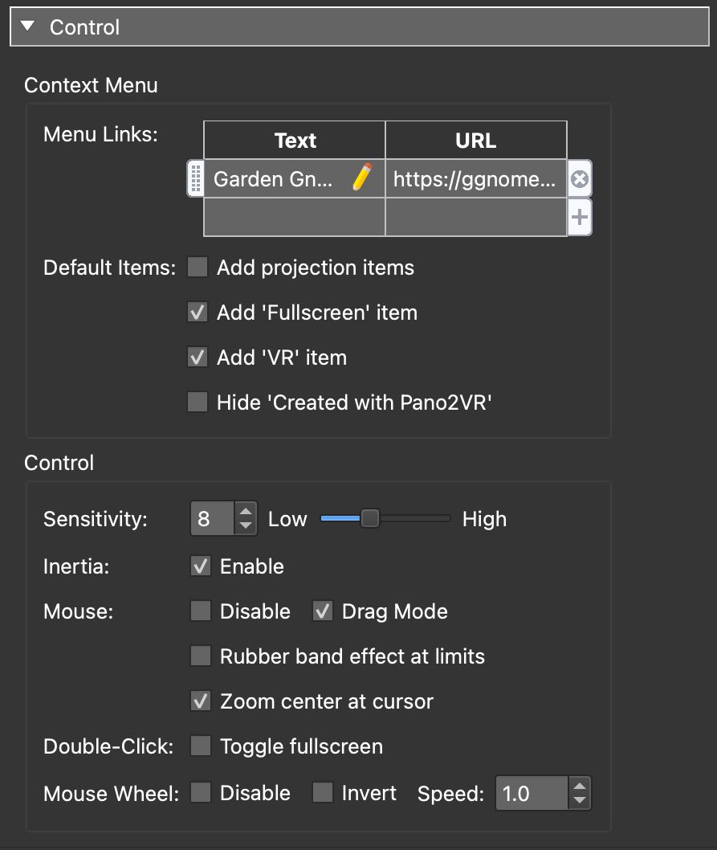Image resolution: width=717 pixels, height=850 pixels.
Task: Click the drag handle on the menu link row
Action: pos(194,178)
